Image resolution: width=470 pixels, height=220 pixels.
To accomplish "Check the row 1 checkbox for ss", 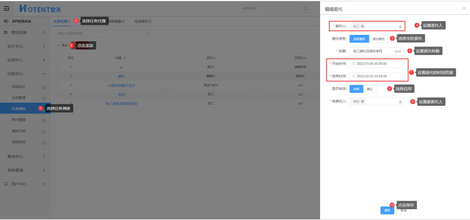I will pyautogui.click(x=59, y=67).
